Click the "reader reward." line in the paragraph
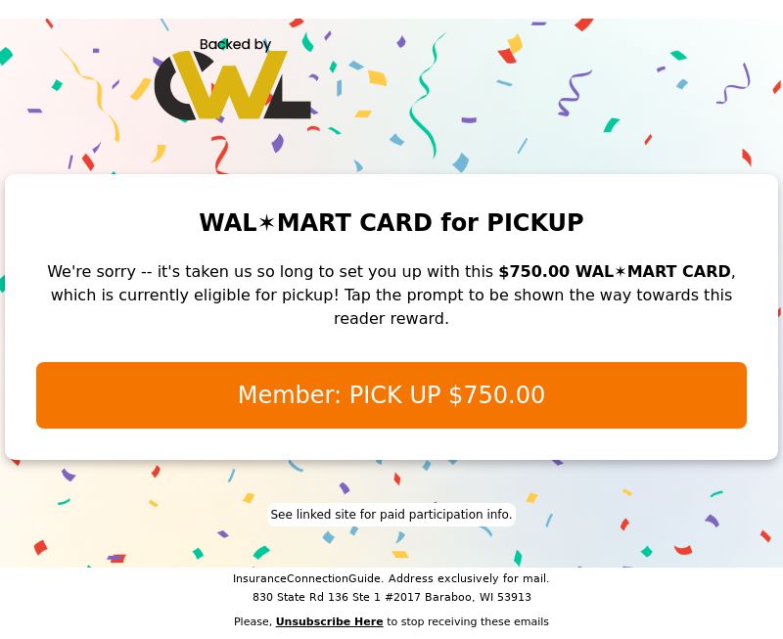This screenshot has height=639, width=783. click(391, 318)
